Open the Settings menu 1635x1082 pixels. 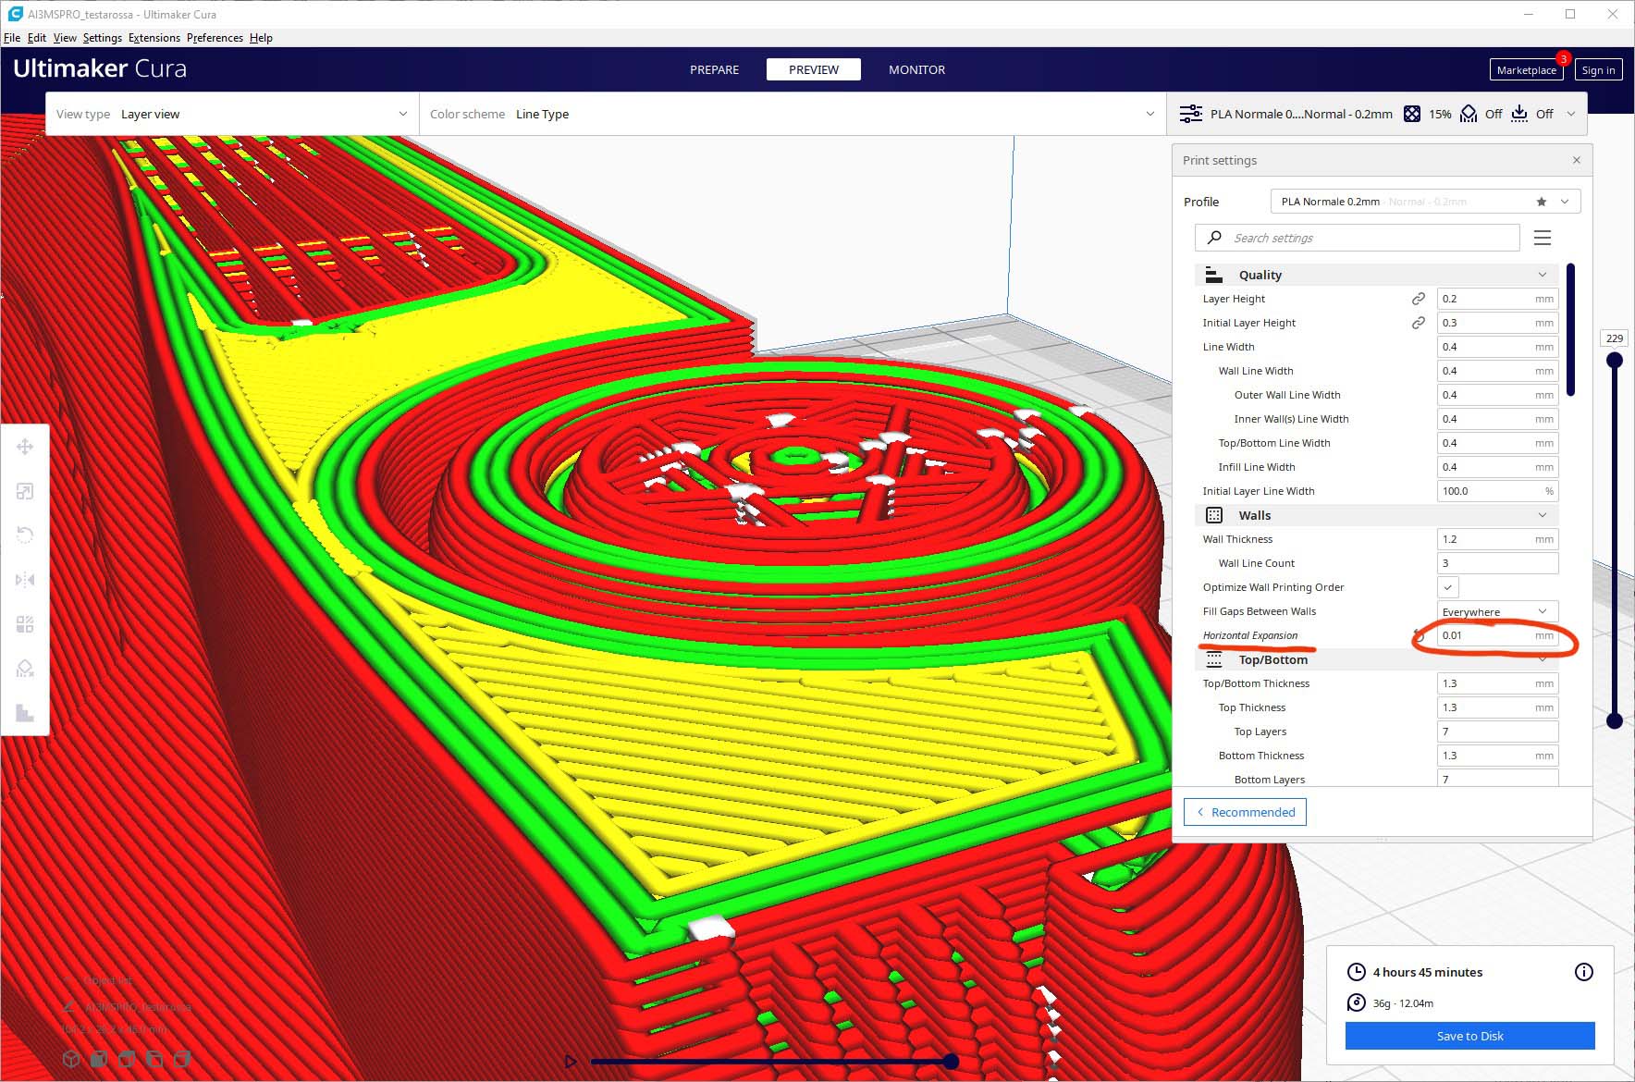click(x=103, y=38)
